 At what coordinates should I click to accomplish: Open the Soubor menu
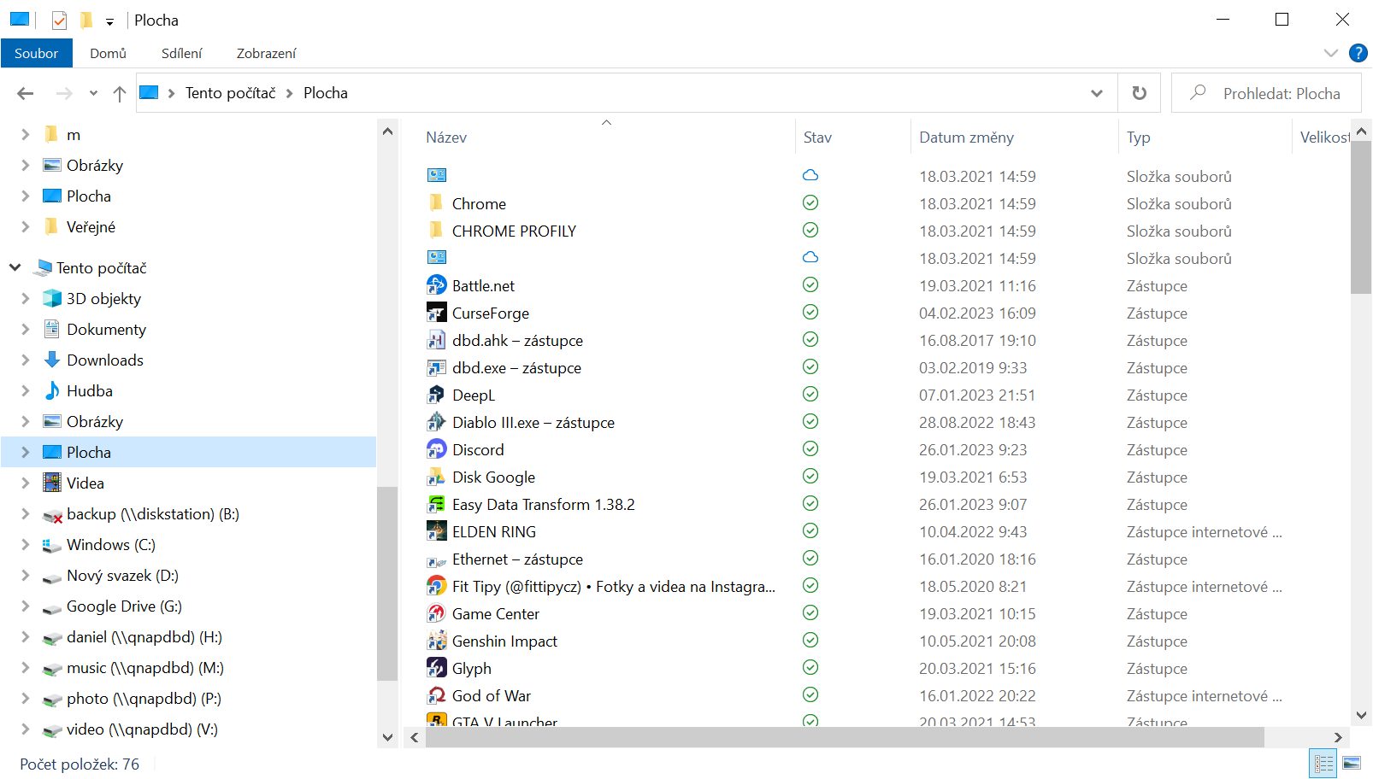tap(37, 53)
